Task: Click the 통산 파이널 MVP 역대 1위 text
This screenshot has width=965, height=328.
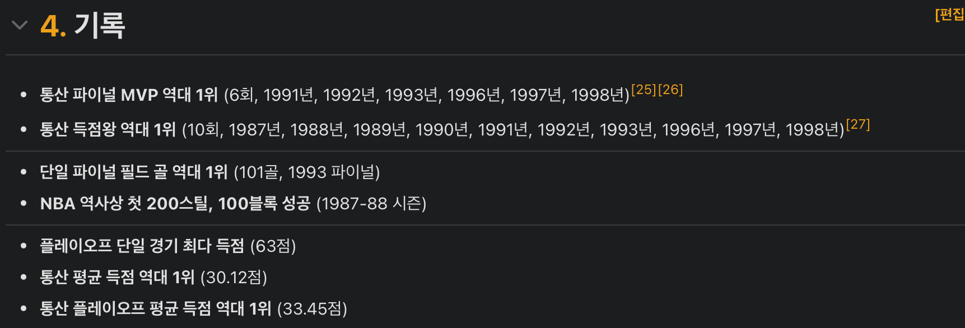Action: (129, 95)
